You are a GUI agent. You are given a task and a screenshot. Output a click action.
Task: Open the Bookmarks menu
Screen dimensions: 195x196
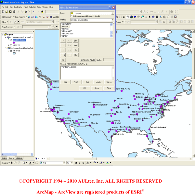(x=18, y=7)
